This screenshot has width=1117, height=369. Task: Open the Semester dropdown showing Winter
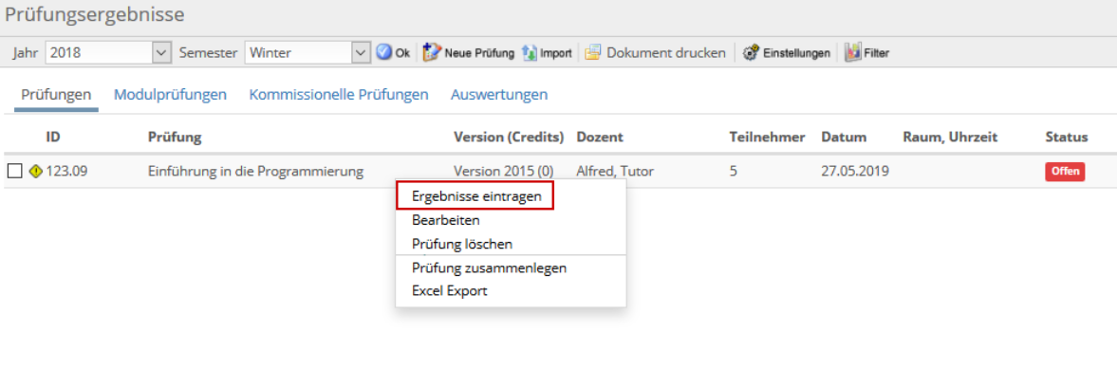click(x=307, y=53)
